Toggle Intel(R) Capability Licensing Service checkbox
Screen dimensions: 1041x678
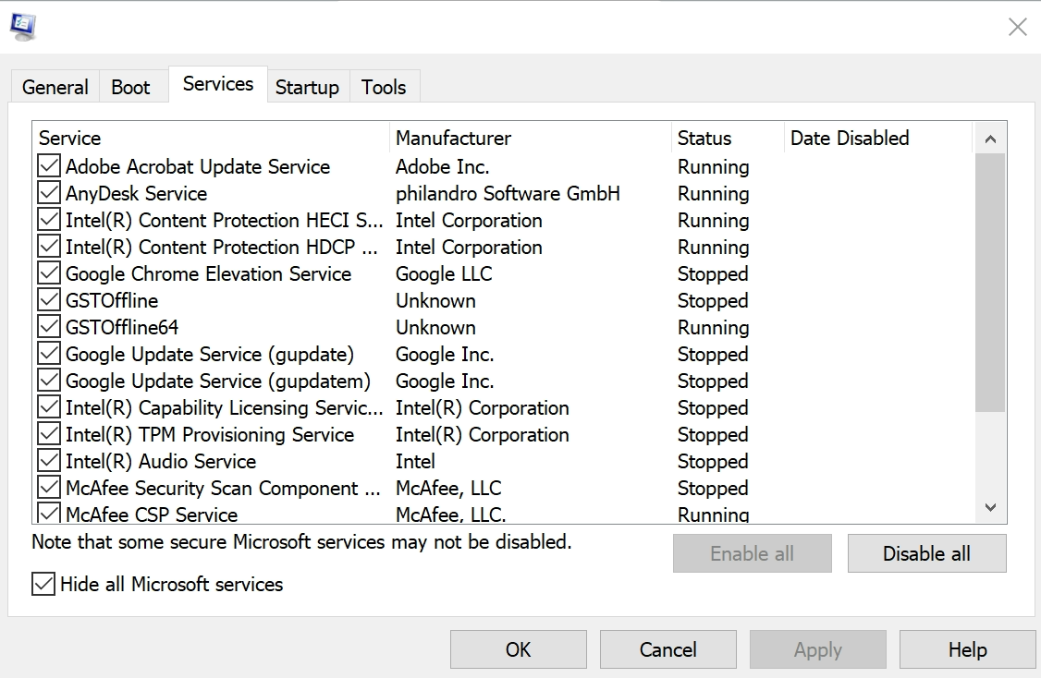coord(48,406)
